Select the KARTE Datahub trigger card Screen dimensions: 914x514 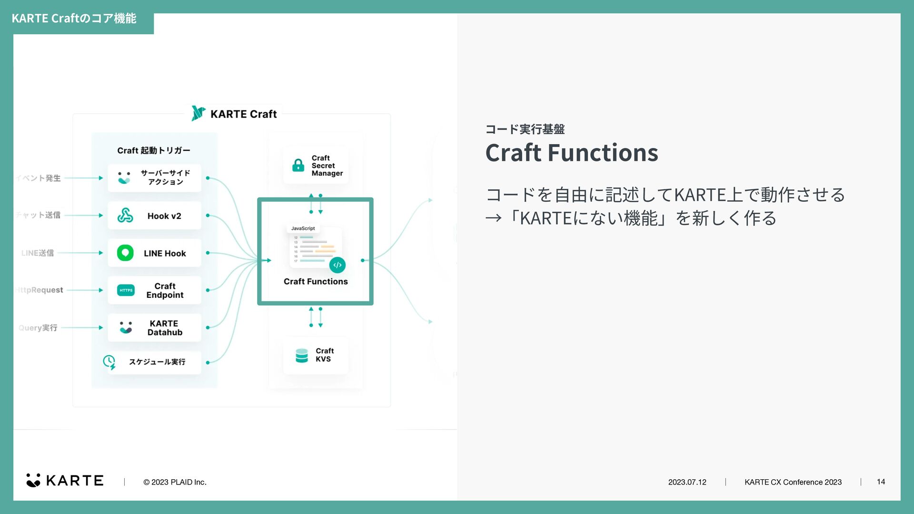(154, 327)
